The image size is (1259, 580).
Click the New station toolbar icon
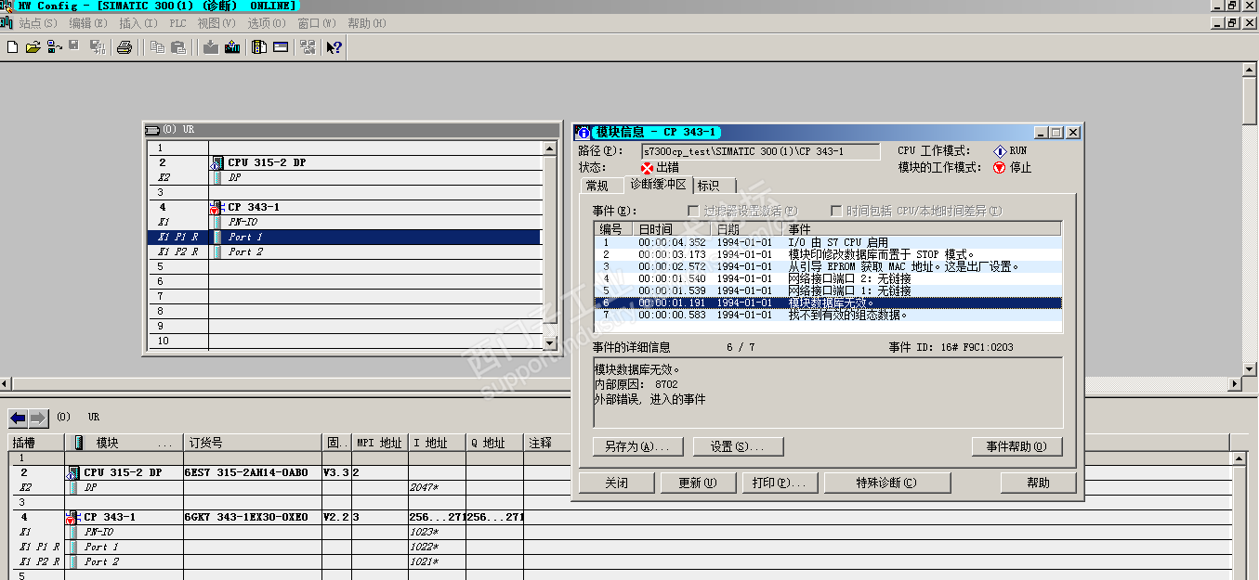tap(13, 46)
